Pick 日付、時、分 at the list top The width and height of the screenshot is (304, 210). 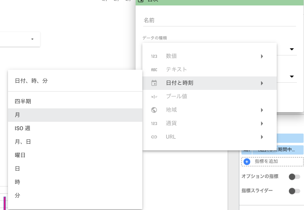click(75, 81)
